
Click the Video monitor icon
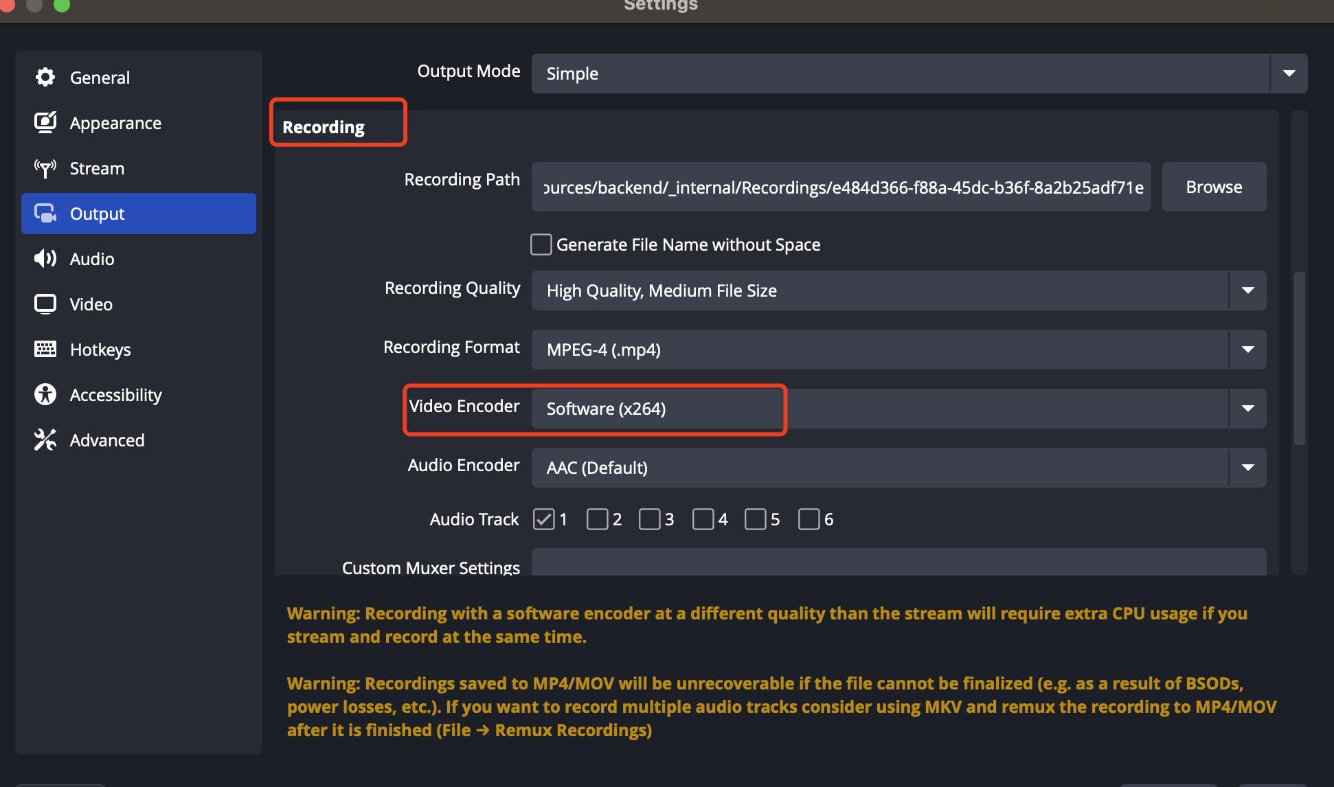point(45,304)
